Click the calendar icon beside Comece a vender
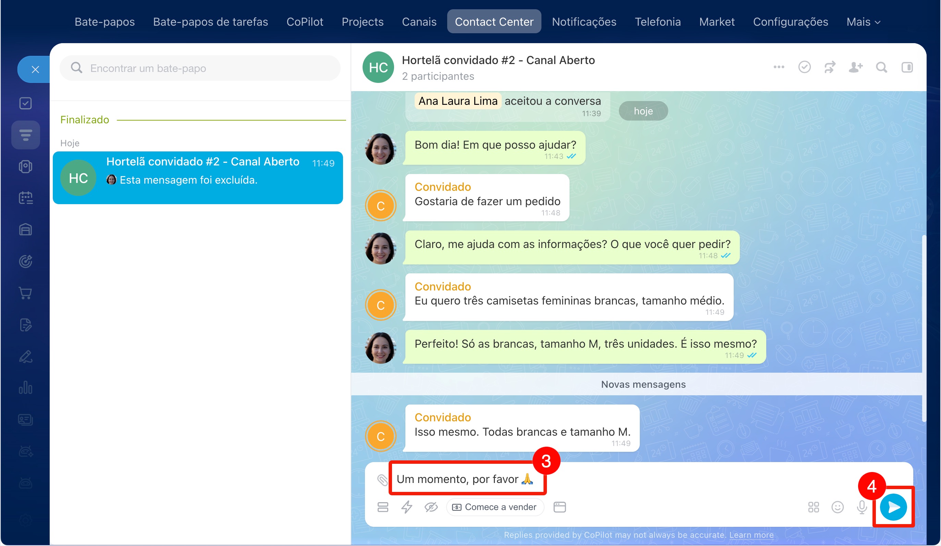Screen dimensions: 941x546 (559, 507)
